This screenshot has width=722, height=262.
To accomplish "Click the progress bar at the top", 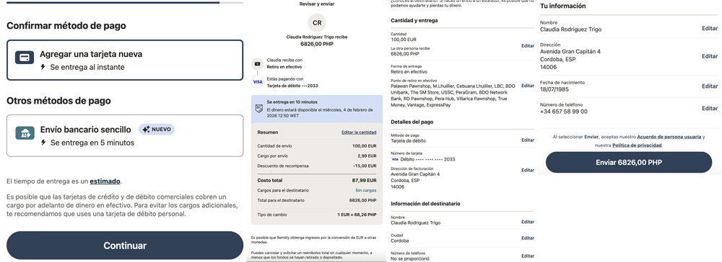I will 125,2.
